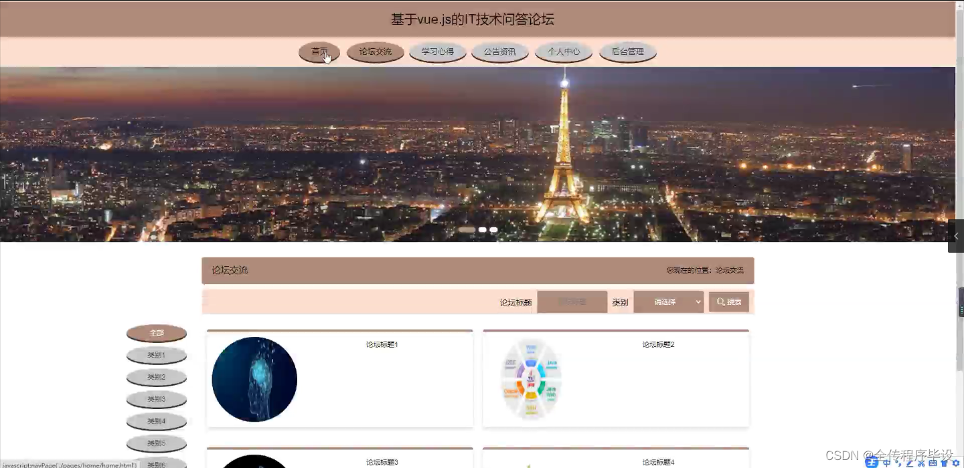The image size is (964, 468).
Task: Click the 论坛标题4 title text
Action: click(x=659, y=463)
